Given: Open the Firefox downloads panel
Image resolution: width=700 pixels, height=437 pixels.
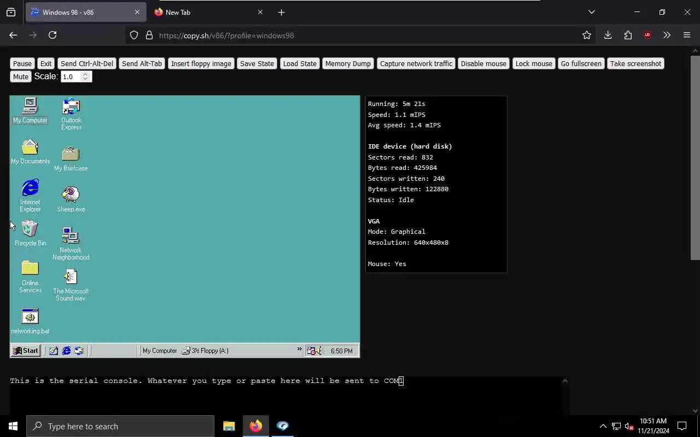Looking at the screenshot, I should point(608,35).
